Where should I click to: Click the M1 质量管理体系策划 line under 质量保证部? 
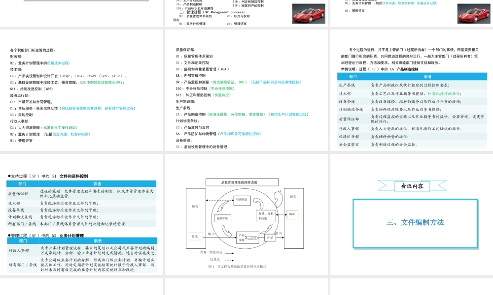click(194, 56)
